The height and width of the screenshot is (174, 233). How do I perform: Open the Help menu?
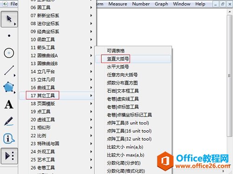[200, 4]
